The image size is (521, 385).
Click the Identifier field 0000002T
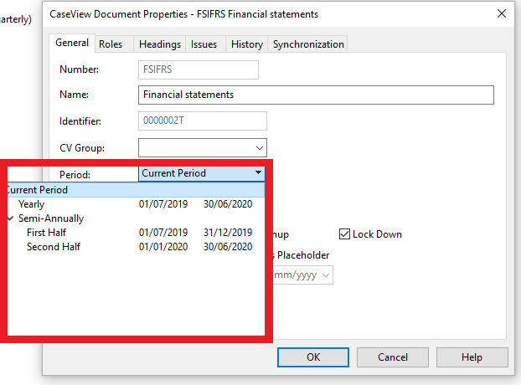[203, 121]
